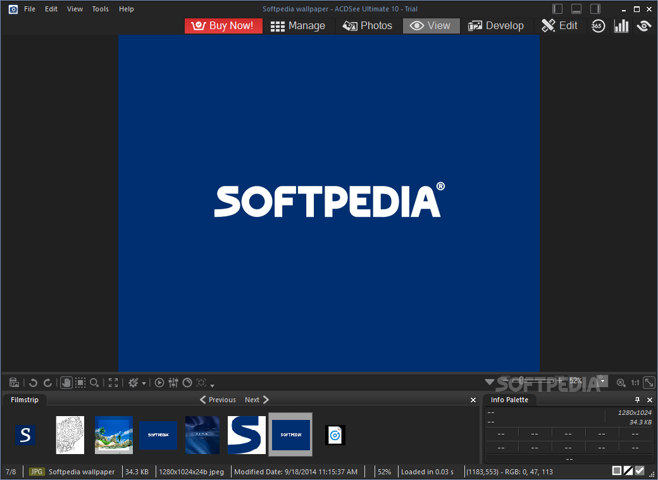Viewport: 658px width, 480px height.
Task: Select the blue circle icon file thumbnail
Action: (x=335, y=435)
